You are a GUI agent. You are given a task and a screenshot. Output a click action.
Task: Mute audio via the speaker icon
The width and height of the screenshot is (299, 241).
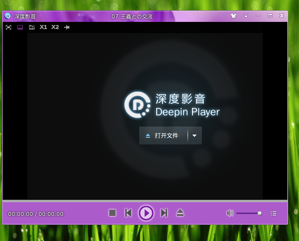click(230, 213)
